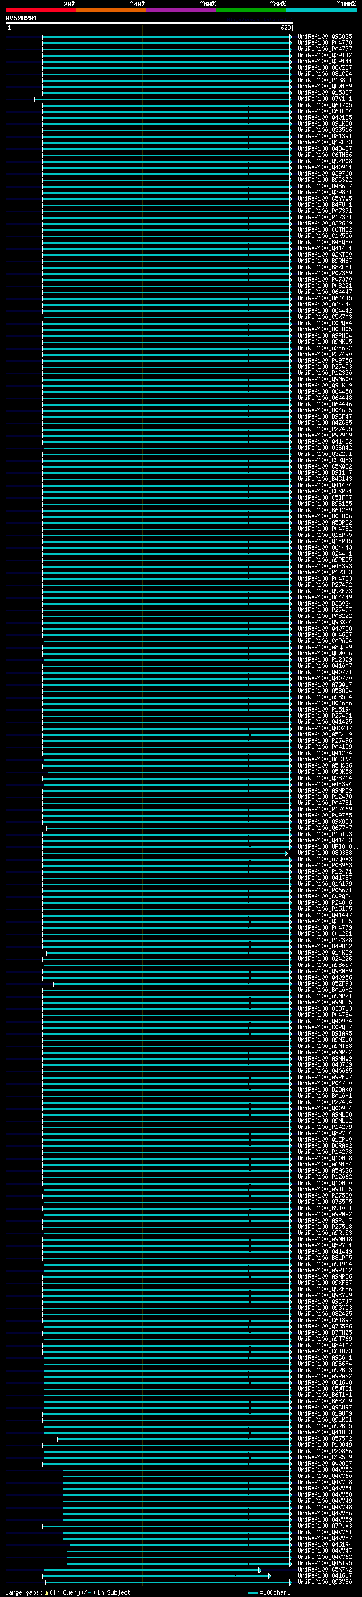The image size is (362, 1597).
Task: Select the UniRef100_Q3LFQ5 label
Action: [325, 922]
